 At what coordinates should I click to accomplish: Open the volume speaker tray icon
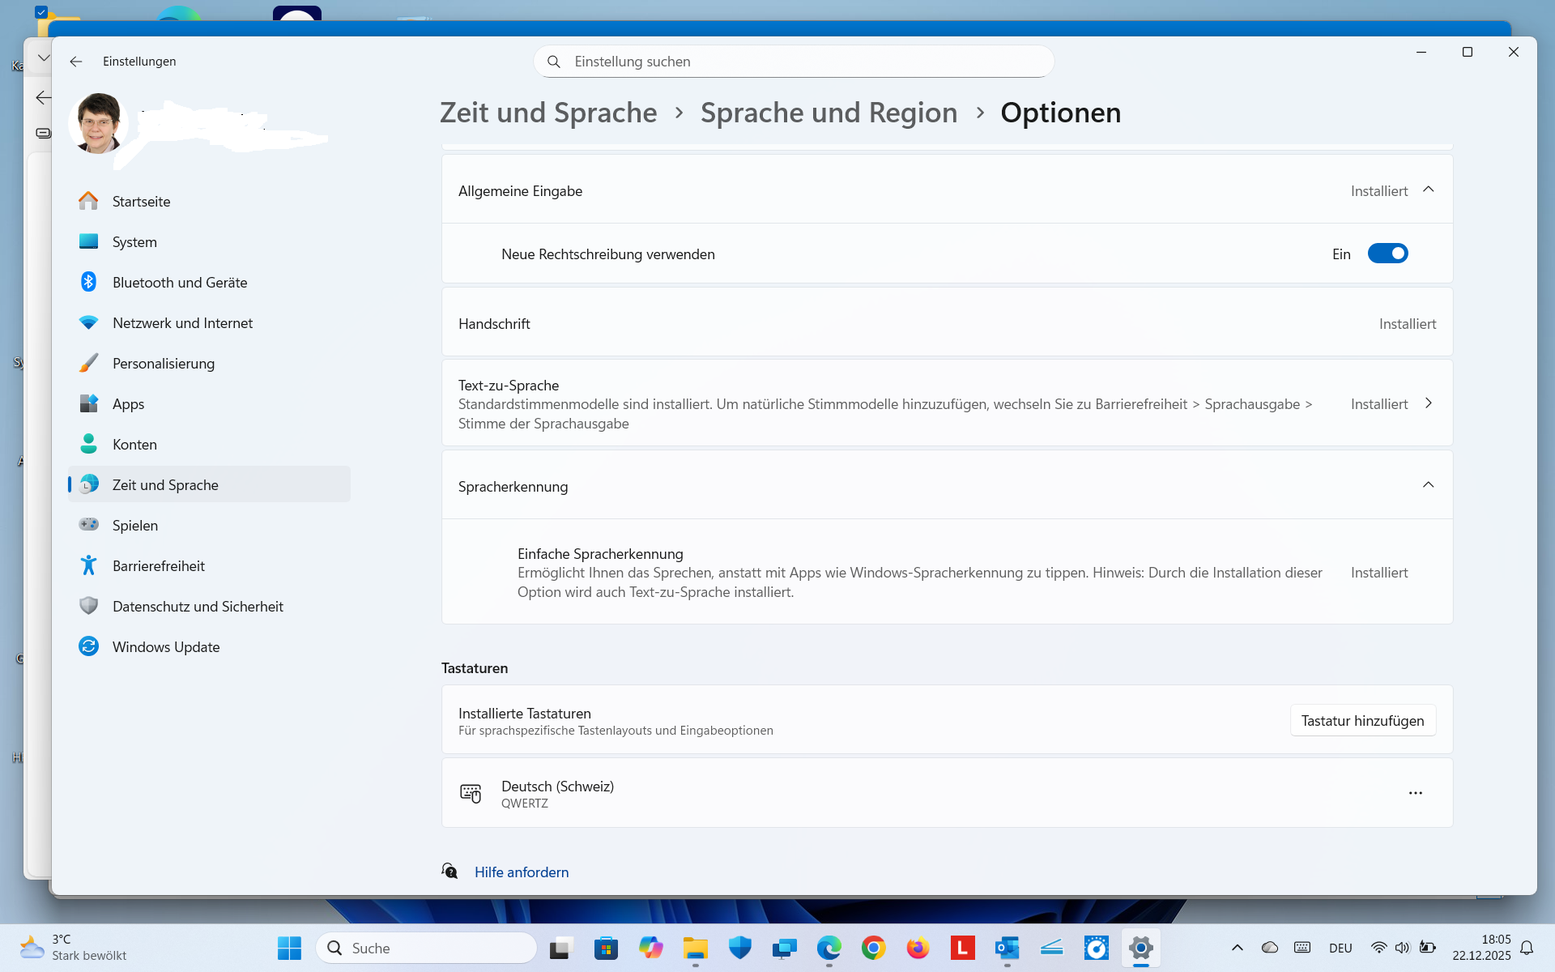tap(1403, 948)
